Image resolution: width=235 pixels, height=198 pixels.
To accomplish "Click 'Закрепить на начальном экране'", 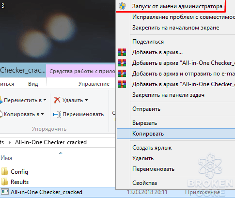I will coord(175,28).
